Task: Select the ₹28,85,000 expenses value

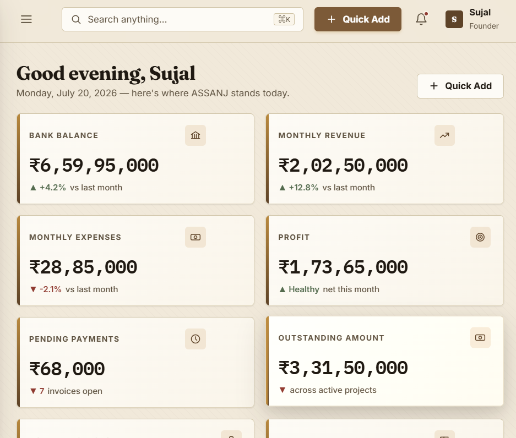Action: tap(83, 267)
